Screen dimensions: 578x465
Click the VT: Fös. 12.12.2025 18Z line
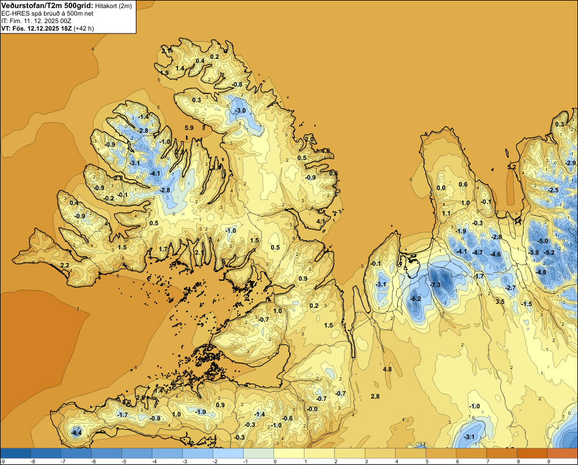pyautogui.click(x=47, y=28)
